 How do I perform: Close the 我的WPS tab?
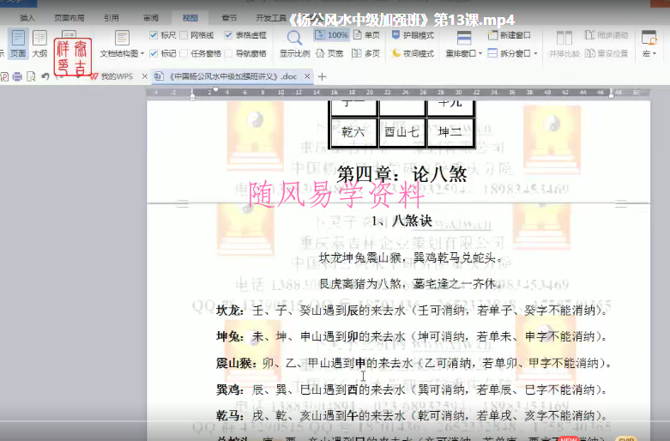point(144,76)
